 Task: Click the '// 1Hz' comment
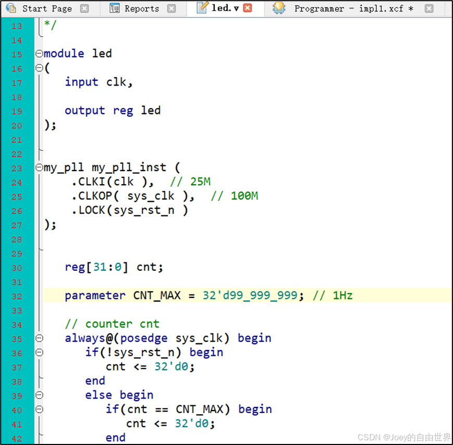pyautogui.click(x=333, y=295)
